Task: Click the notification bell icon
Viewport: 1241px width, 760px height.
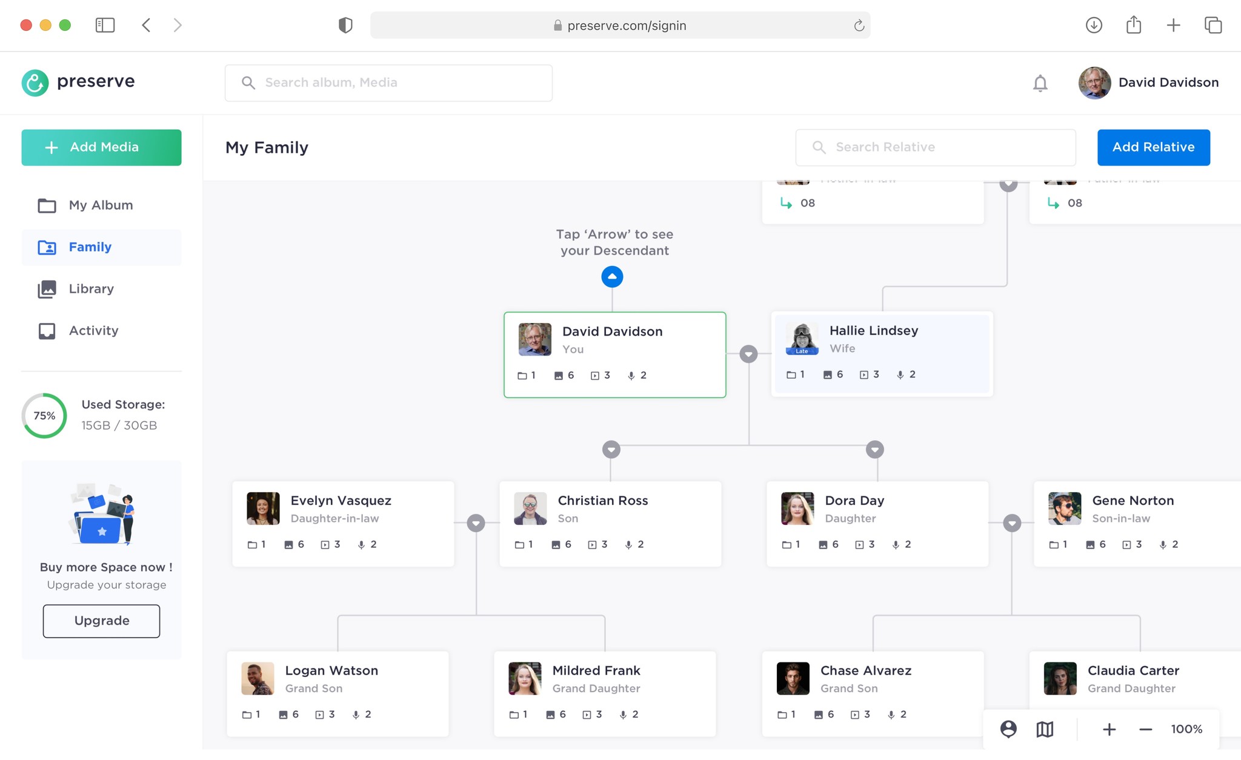Action: (x=1040, y=83)
